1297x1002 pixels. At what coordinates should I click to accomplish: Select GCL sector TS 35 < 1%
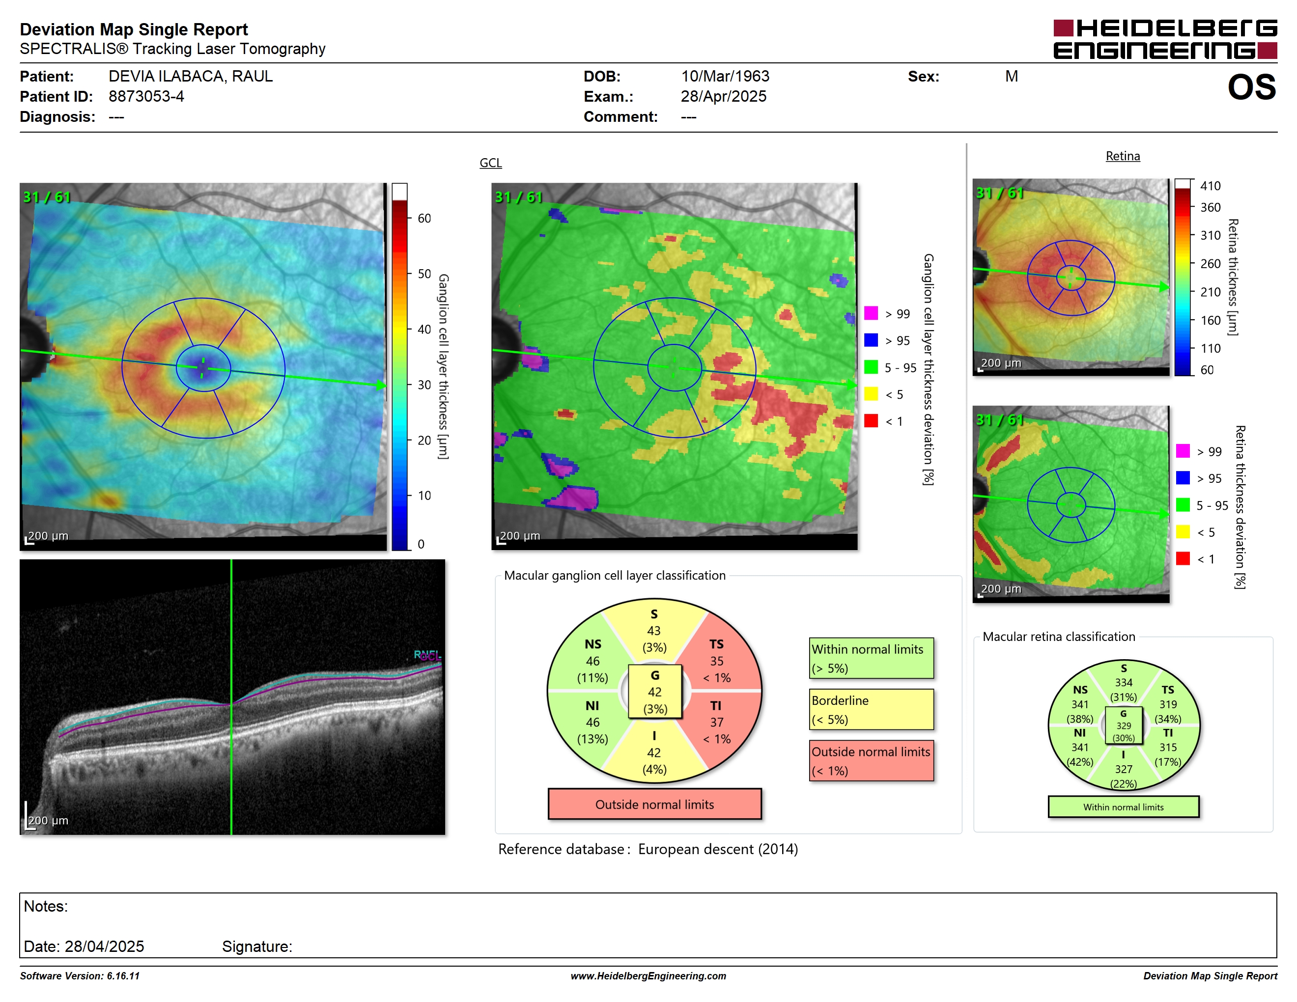tap(717, 661)
